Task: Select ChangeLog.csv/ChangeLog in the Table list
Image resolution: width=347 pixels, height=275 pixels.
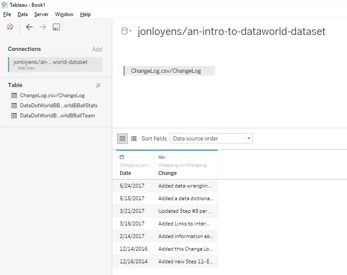Action: coord(52,95)
